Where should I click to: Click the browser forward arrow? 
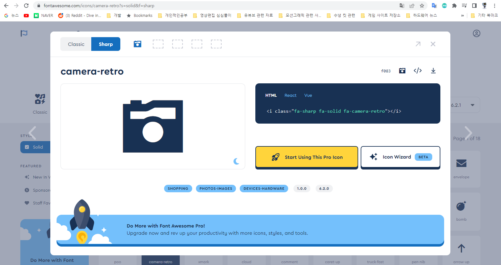click(x=16, y=6)
